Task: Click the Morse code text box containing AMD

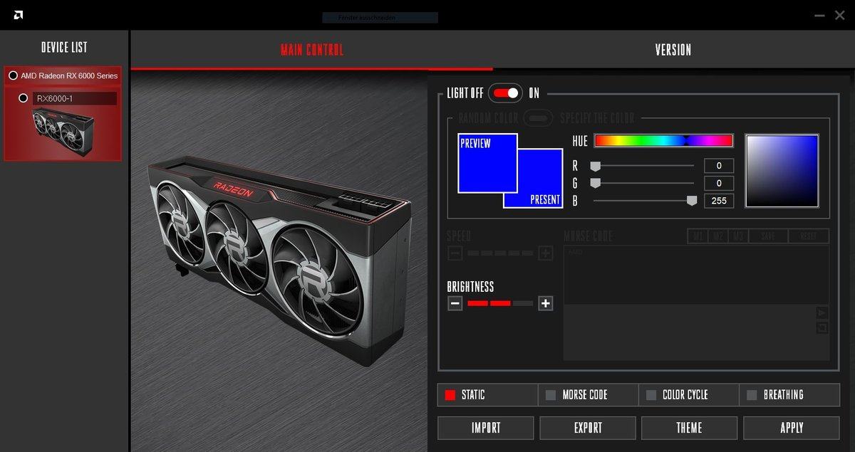Action: [696, 275]
